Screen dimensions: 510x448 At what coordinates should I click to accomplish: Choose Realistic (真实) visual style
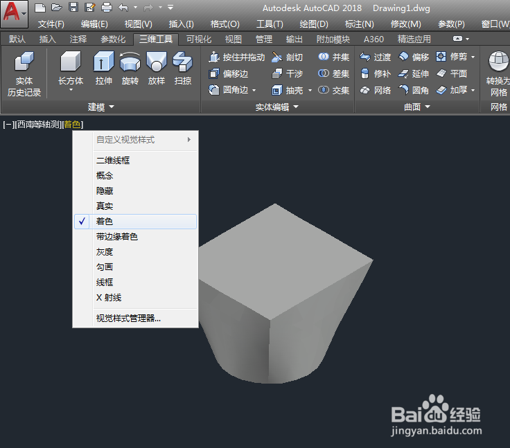coord(136,206)
